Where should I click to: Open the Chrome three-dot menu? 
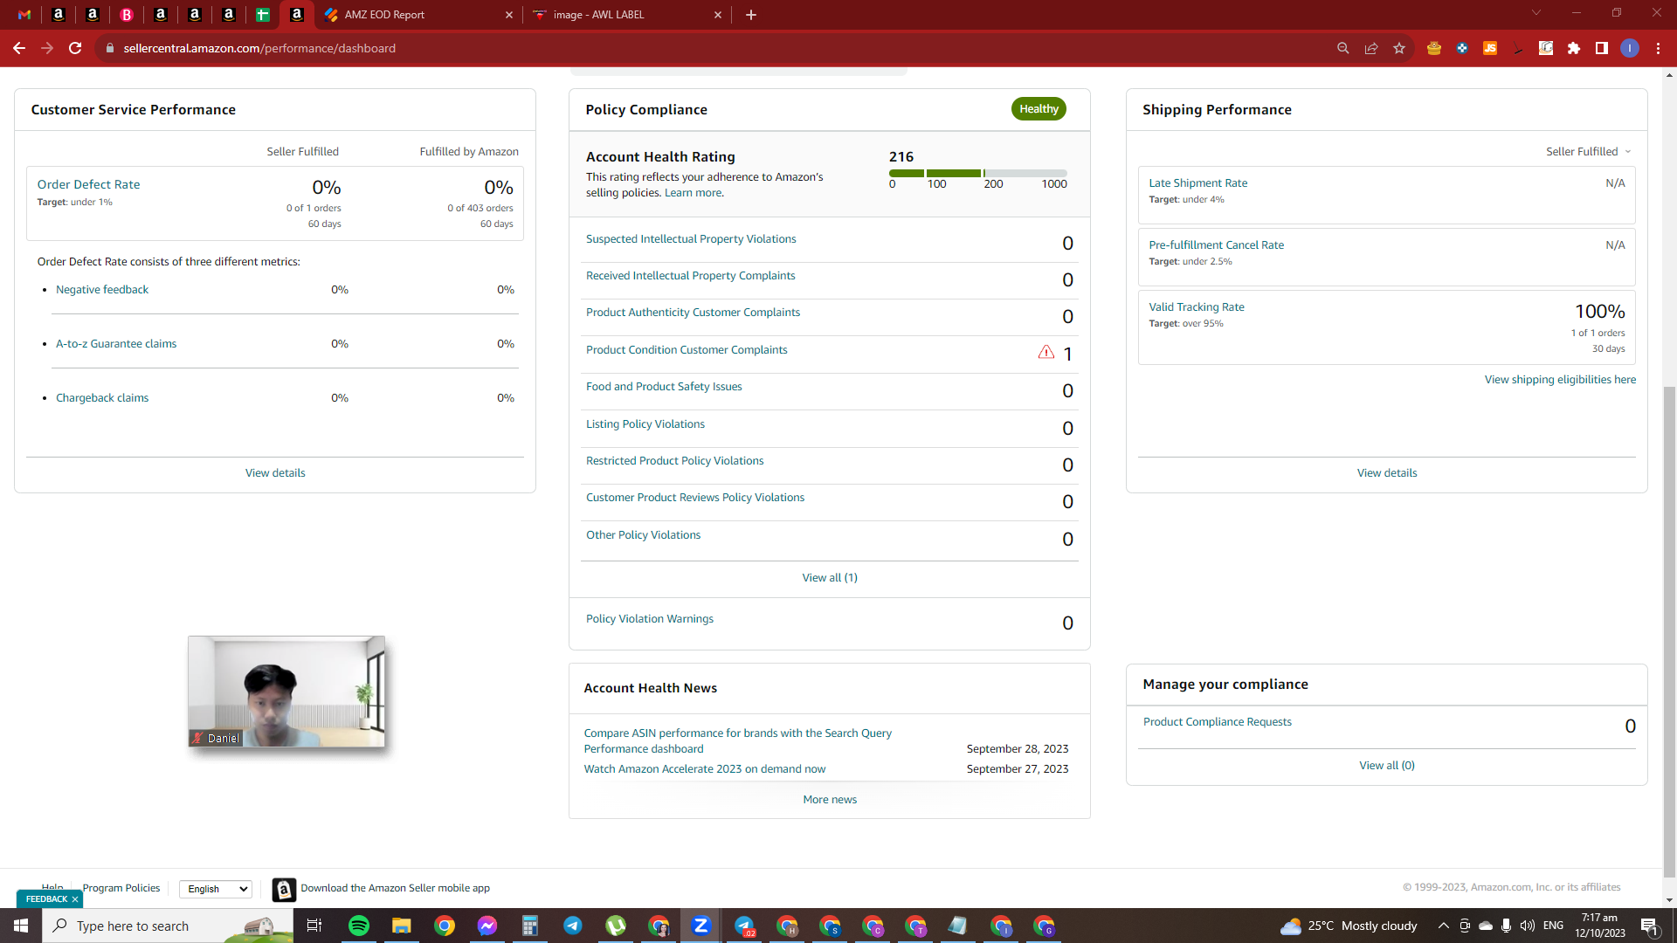tap(1658, 48)
